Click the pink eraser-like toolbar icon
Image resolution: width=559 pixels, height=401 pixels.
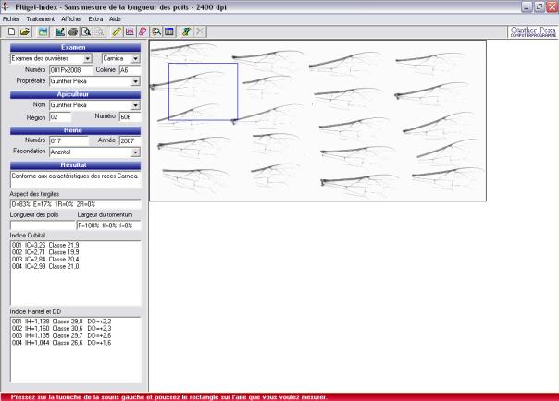click(x=143, y=31)
